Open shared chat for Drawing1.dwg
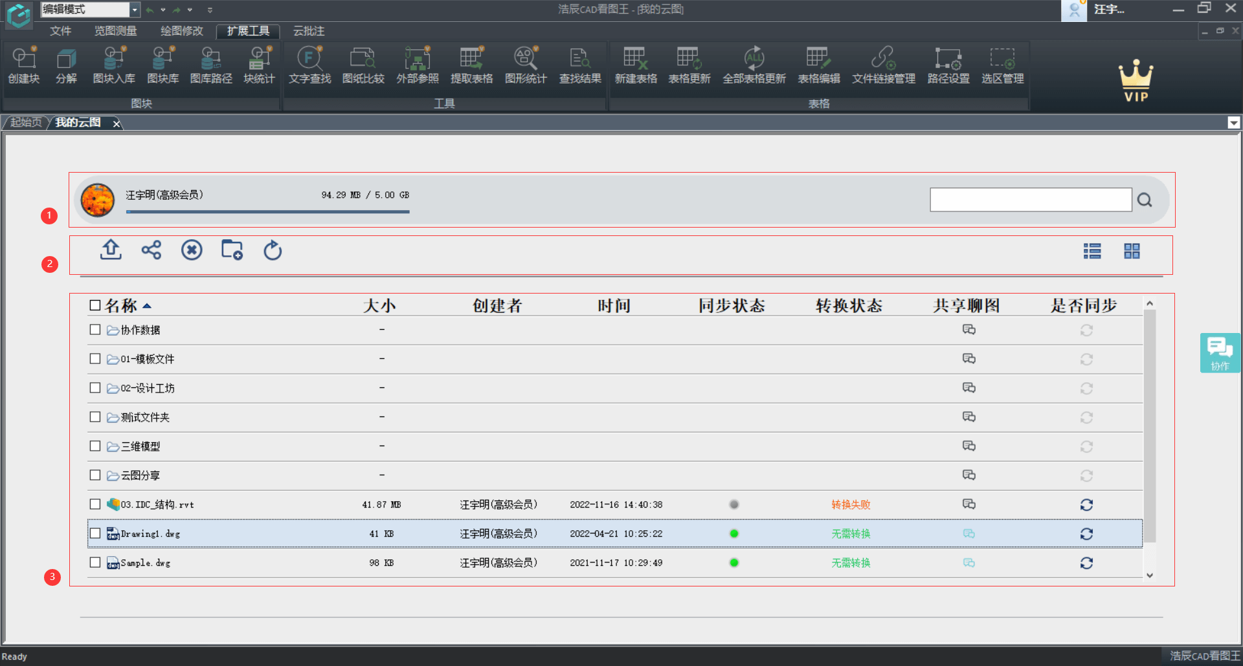Screen dimensions: 1243x666 click(x=969, y=533)
